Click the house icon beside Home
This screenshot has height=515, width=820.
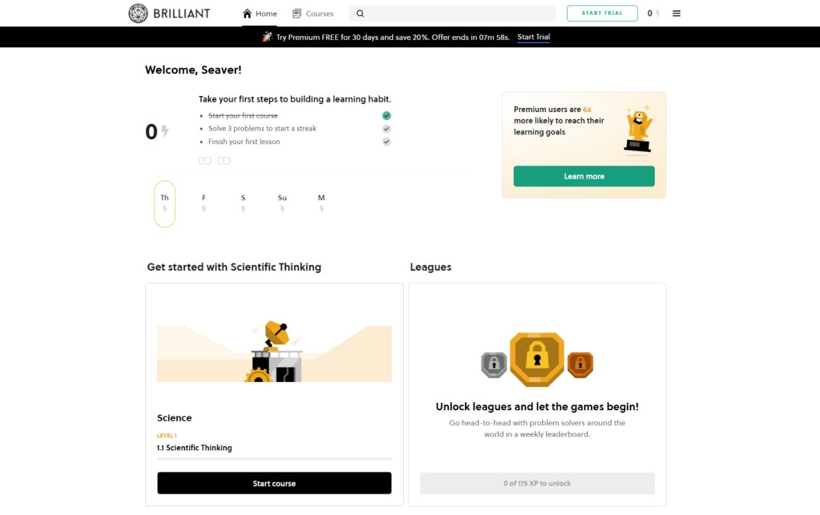(x=247, y=14)
